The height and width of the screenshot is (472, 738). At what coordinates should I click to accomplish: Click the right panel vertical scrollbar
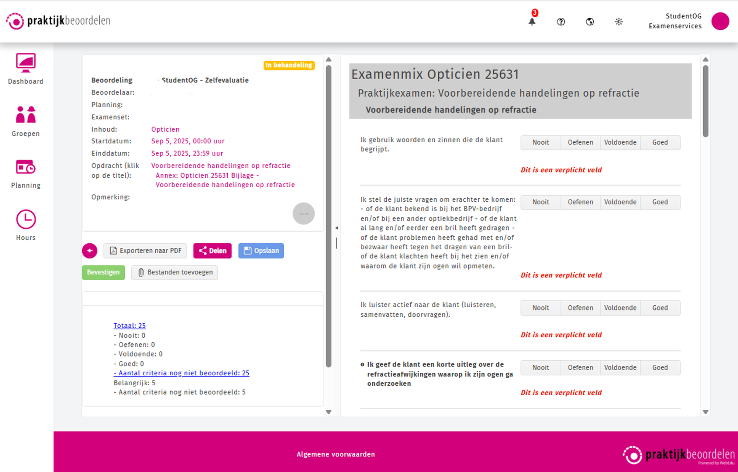point(706,101)
